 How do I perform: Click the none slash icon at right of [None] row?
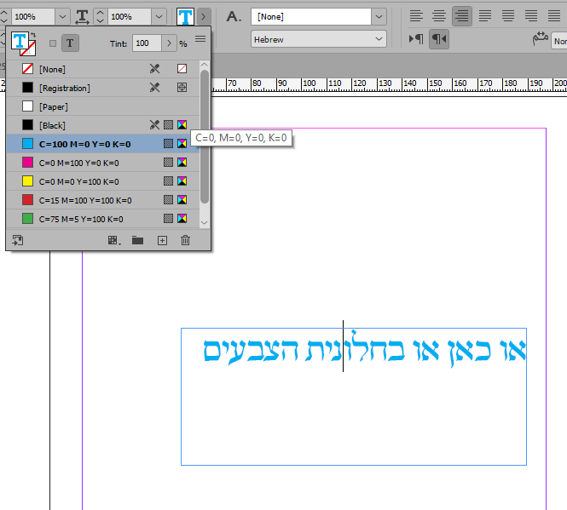[182, 69]
